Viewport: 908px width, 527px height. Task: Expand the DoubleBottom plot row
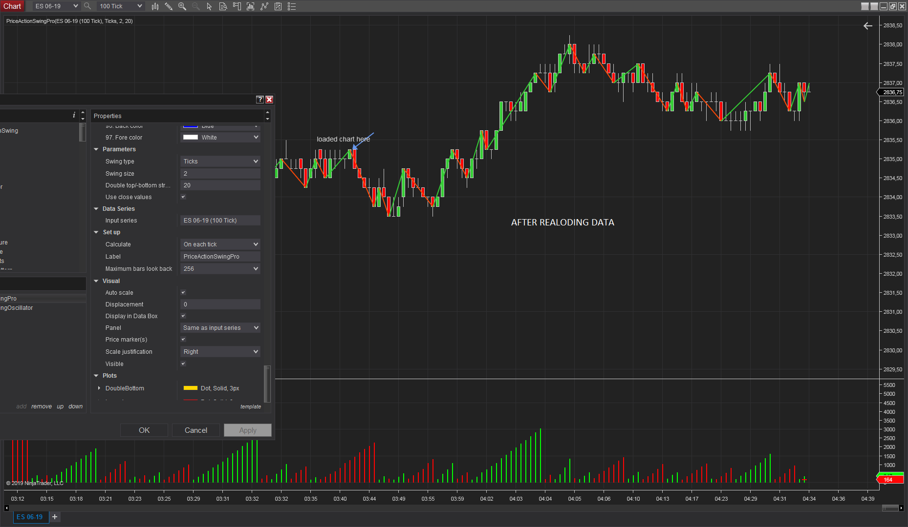[x=99, y=388]
